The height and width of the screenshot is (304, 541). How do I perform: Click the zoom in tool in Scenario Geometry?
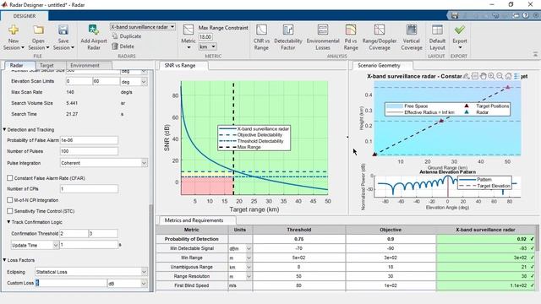coord(491,76)
